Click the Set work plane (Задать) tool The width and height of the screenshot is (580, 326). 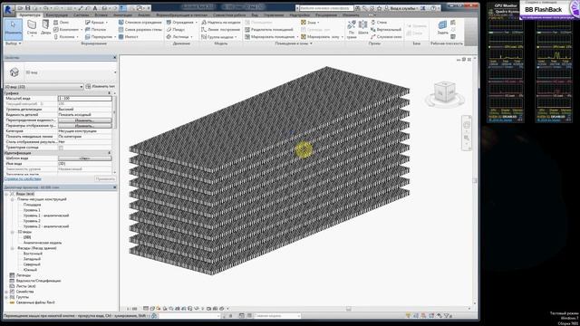[442, 28]
